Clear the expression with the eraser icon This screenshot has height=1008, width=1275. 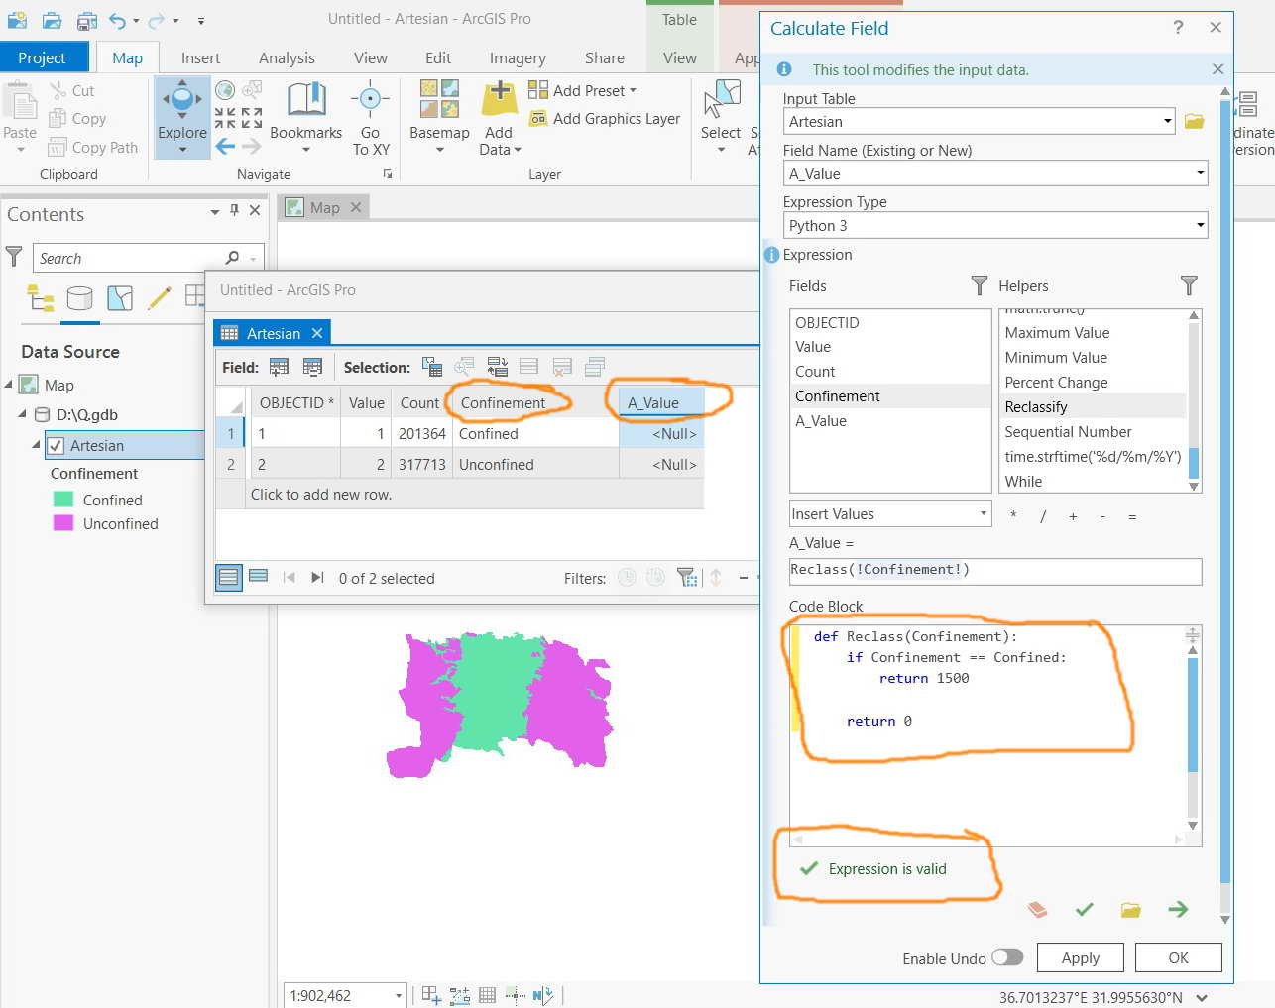pyautogui.click(x=1037, y=909)
